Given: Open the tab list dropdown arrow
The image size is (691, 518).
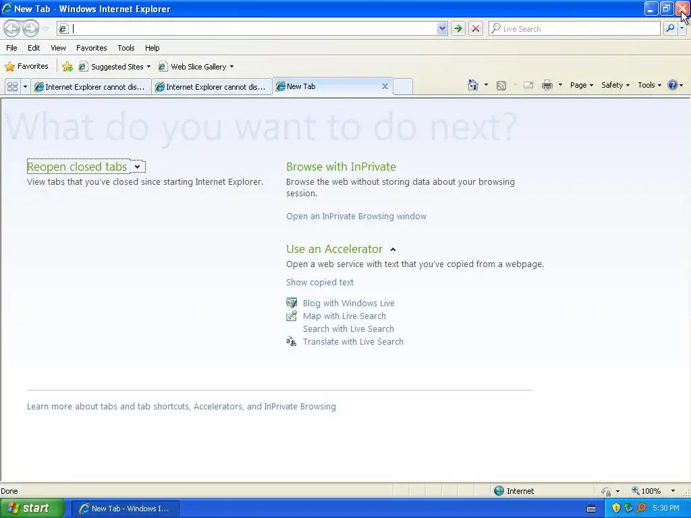Looking at the screenshot, I should (x=25, y=86).
